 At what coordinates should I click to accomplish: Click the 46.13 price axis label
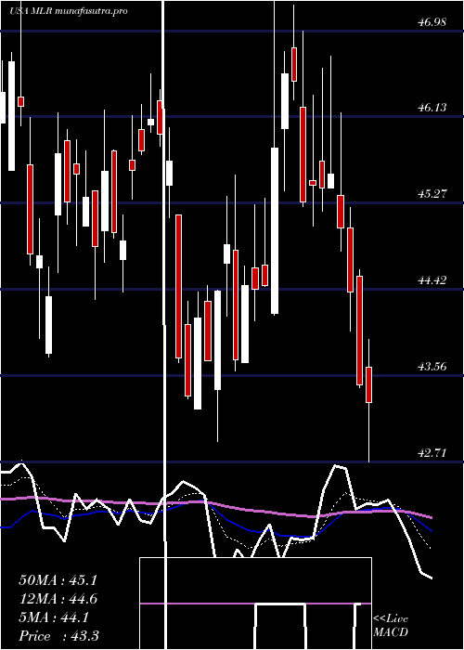(x=432, y=108)
